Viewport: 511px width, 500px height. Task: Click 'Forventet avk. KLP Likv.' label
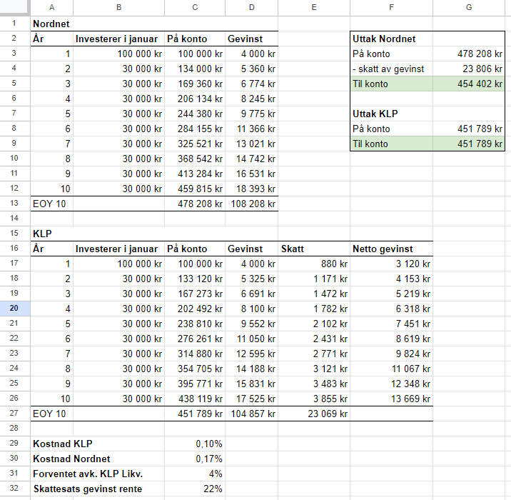click(x=88, y=474)
